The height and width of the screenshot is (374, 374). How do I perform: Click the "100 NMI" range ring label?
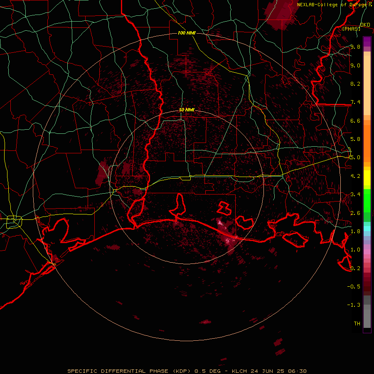(x=187, y=33)
